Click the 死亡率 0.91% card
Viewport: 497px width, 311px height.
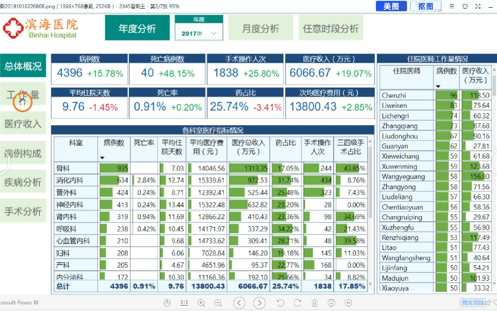(167, 103)
